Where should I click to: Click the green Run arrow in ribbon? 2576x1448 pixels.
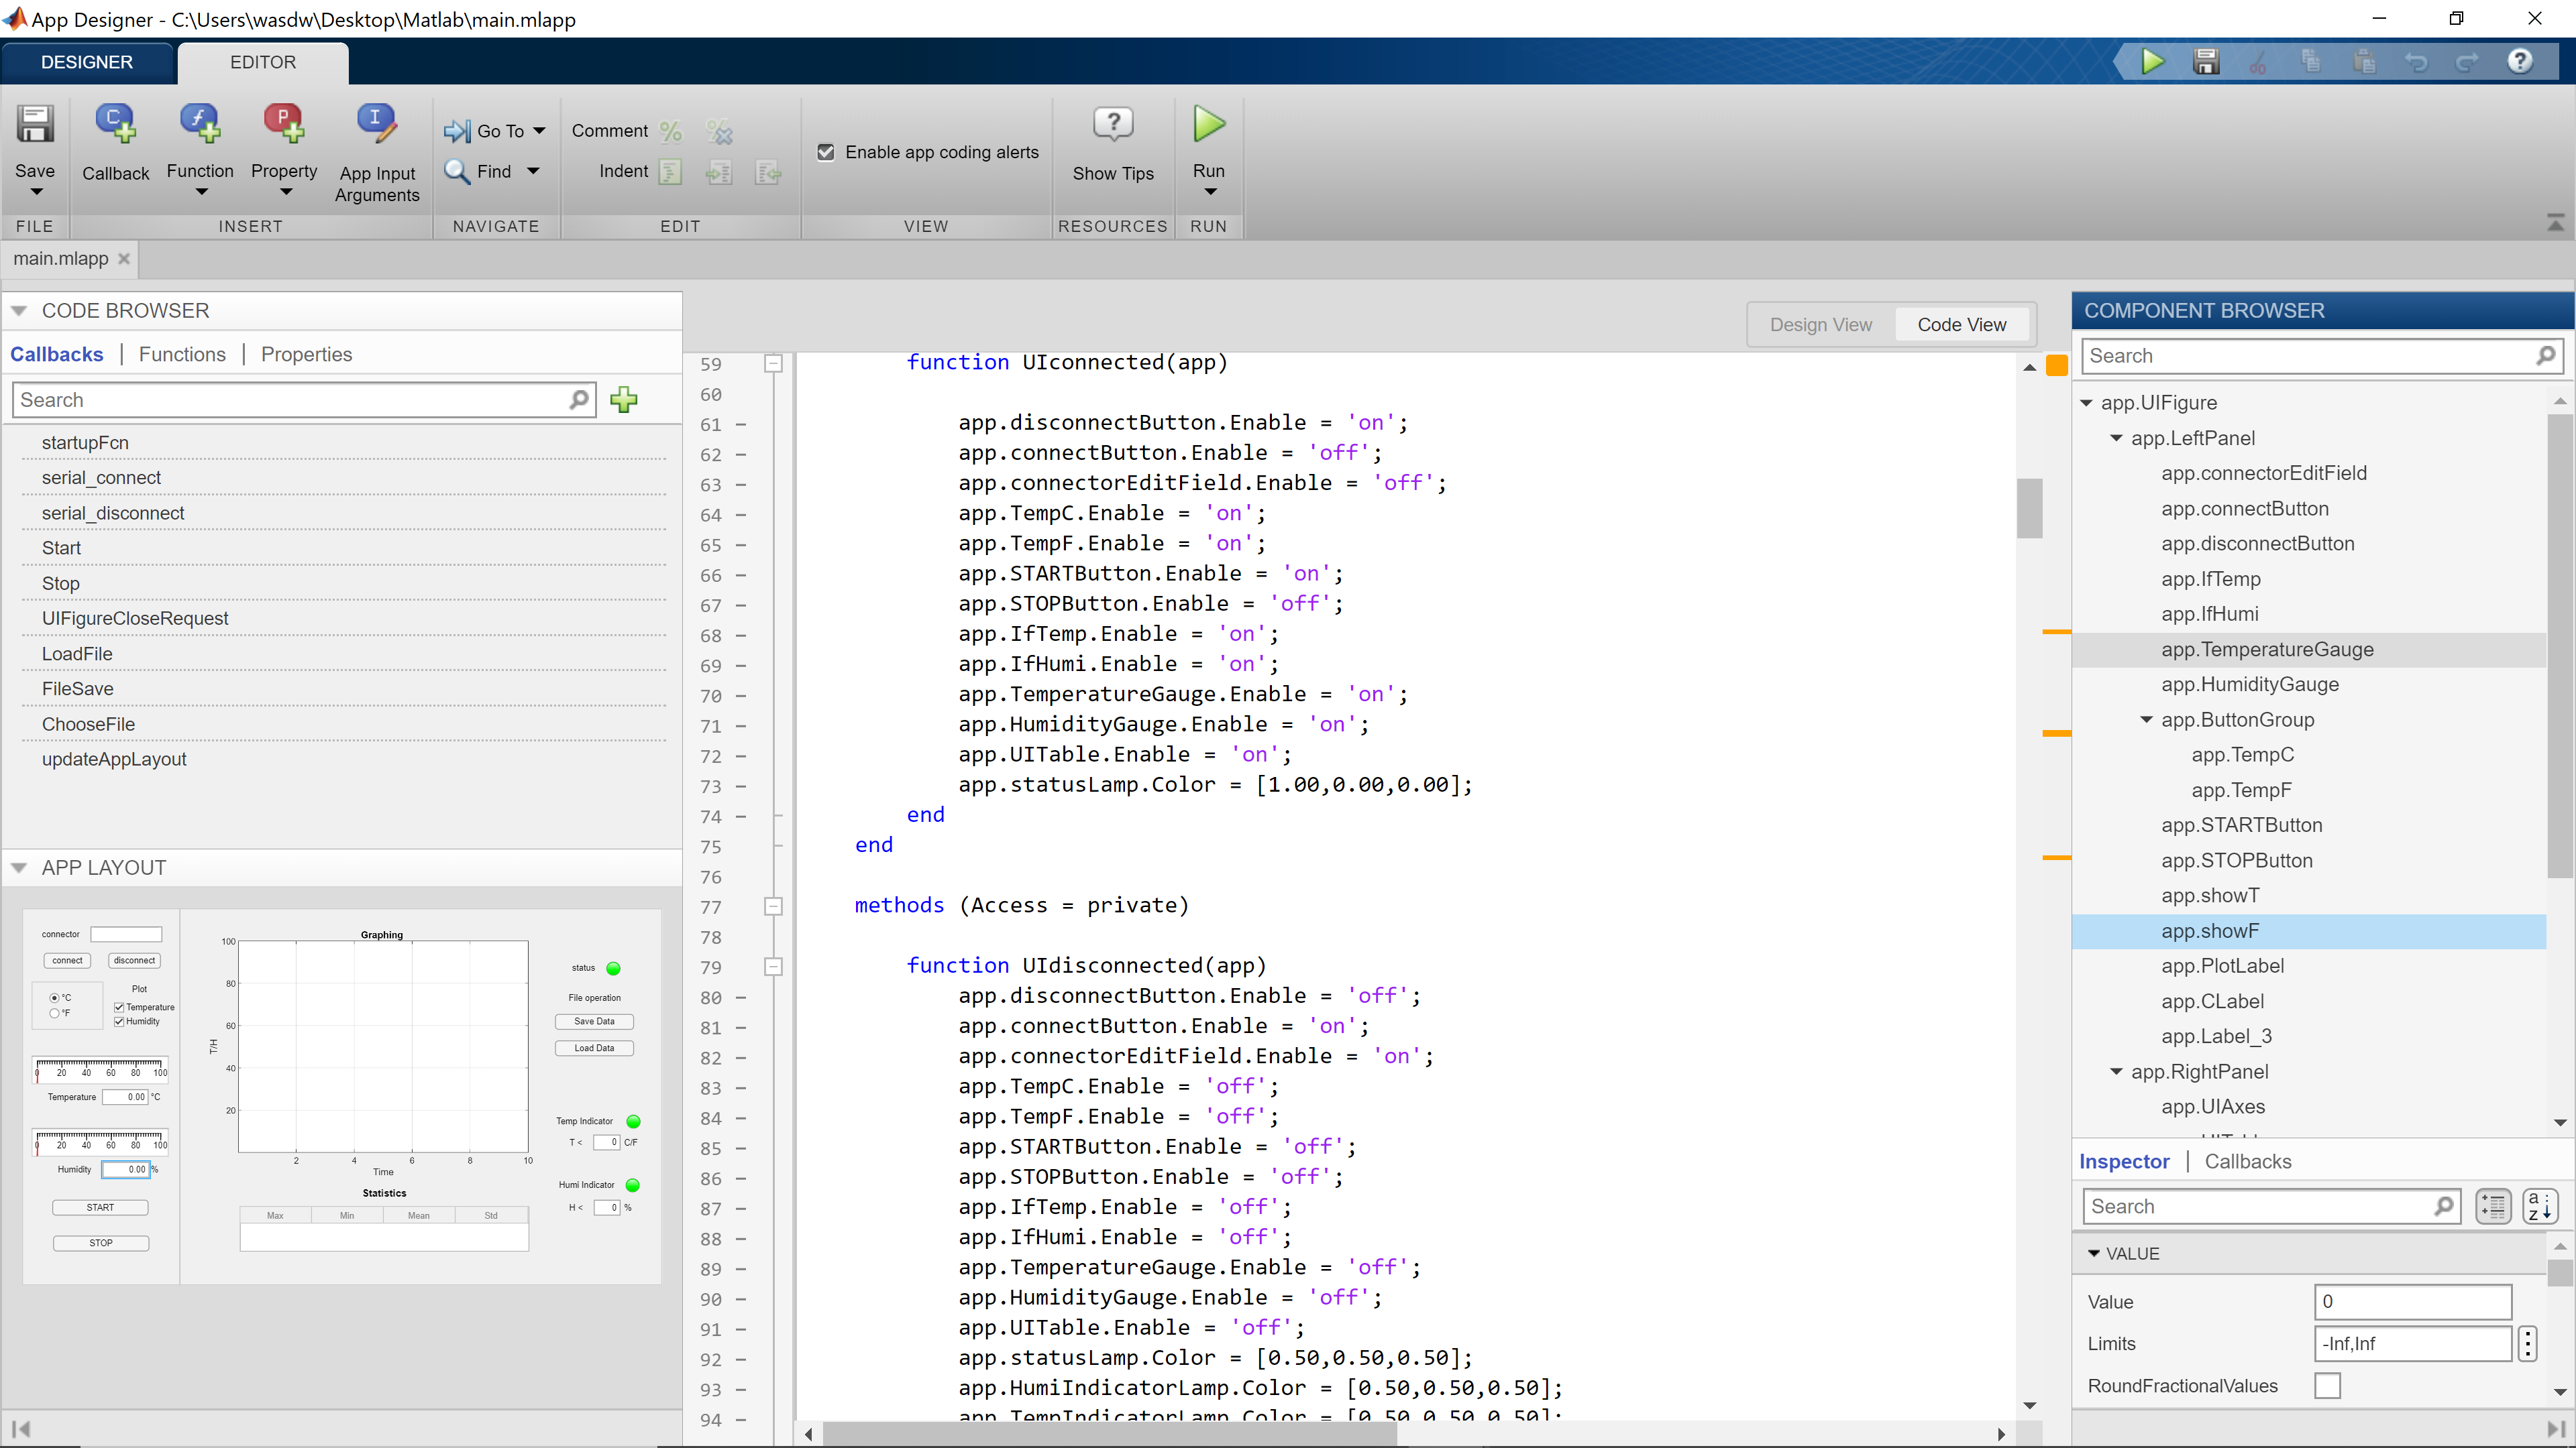coord(1208,124)
